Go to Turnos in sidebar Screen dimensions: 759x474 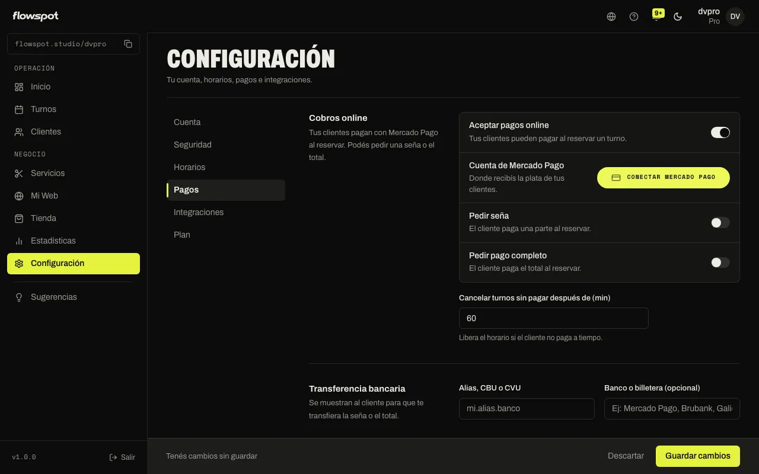[74, 109]
